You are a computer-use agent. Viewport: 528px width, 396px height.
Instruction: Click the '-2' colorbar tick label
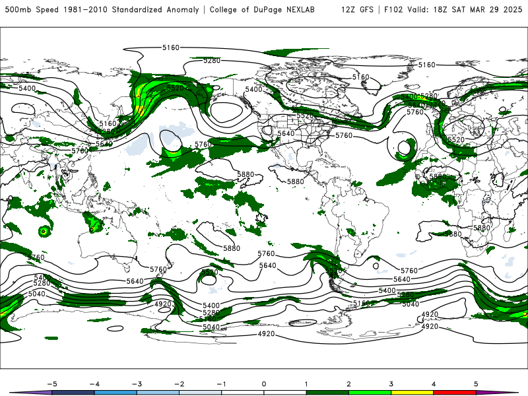click(x=179, y=384)
